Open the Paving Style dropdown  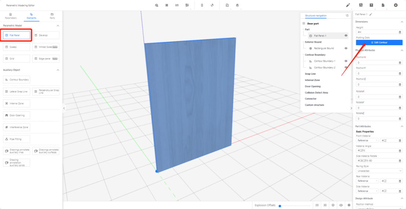click(379, 171)
